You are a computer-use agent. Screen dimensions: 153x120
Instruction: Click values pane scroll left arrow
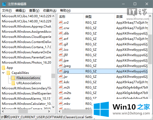60,112
